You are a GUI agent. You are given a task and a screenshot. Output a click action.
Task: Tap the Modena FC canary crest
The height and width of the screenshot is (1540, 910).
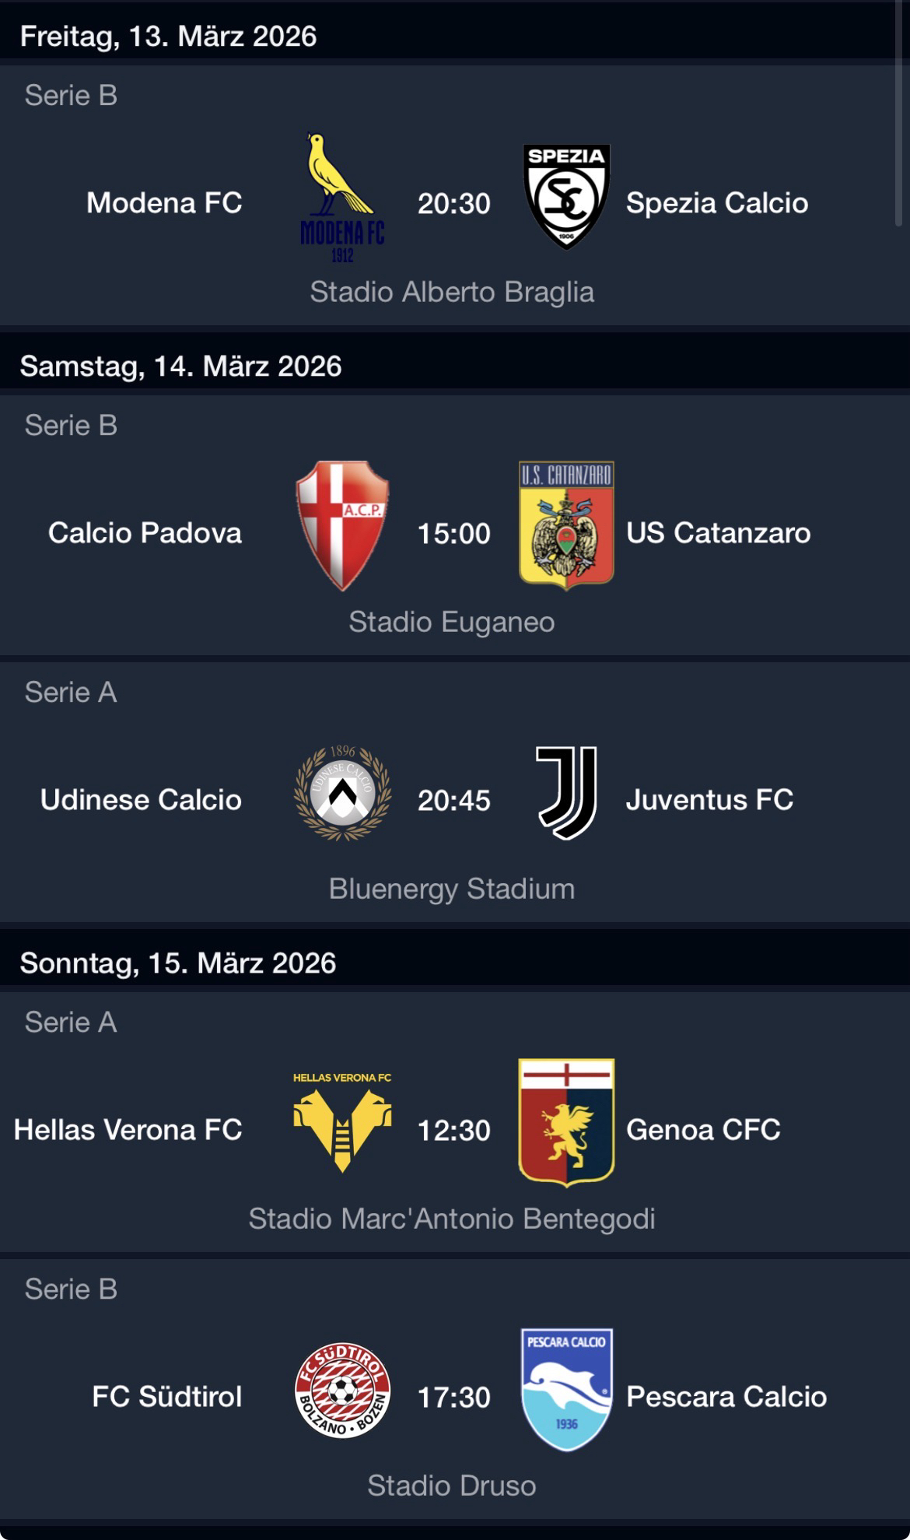click(342, 198)
